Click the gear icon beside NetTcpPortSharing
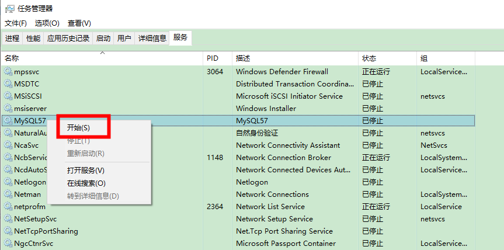This screenshot has height=250, width=504. click(x=8, y=231)
